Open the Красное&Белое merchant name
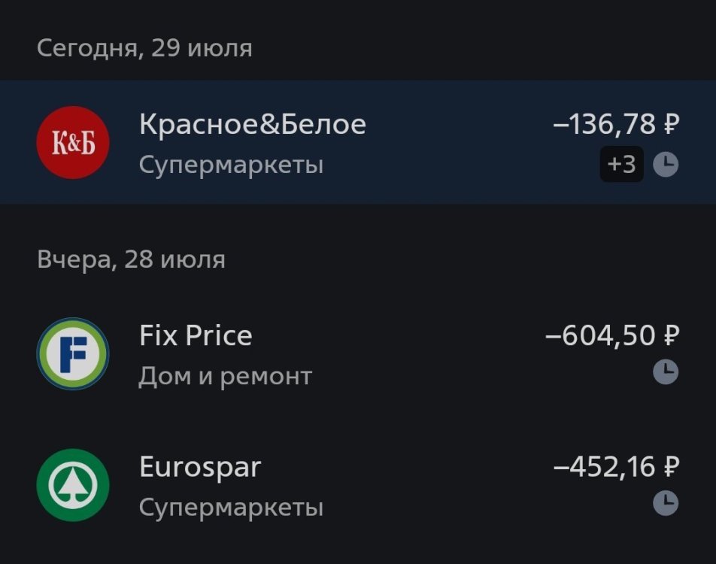The width and height of the screenshot is (716, 564). point(252,124)
